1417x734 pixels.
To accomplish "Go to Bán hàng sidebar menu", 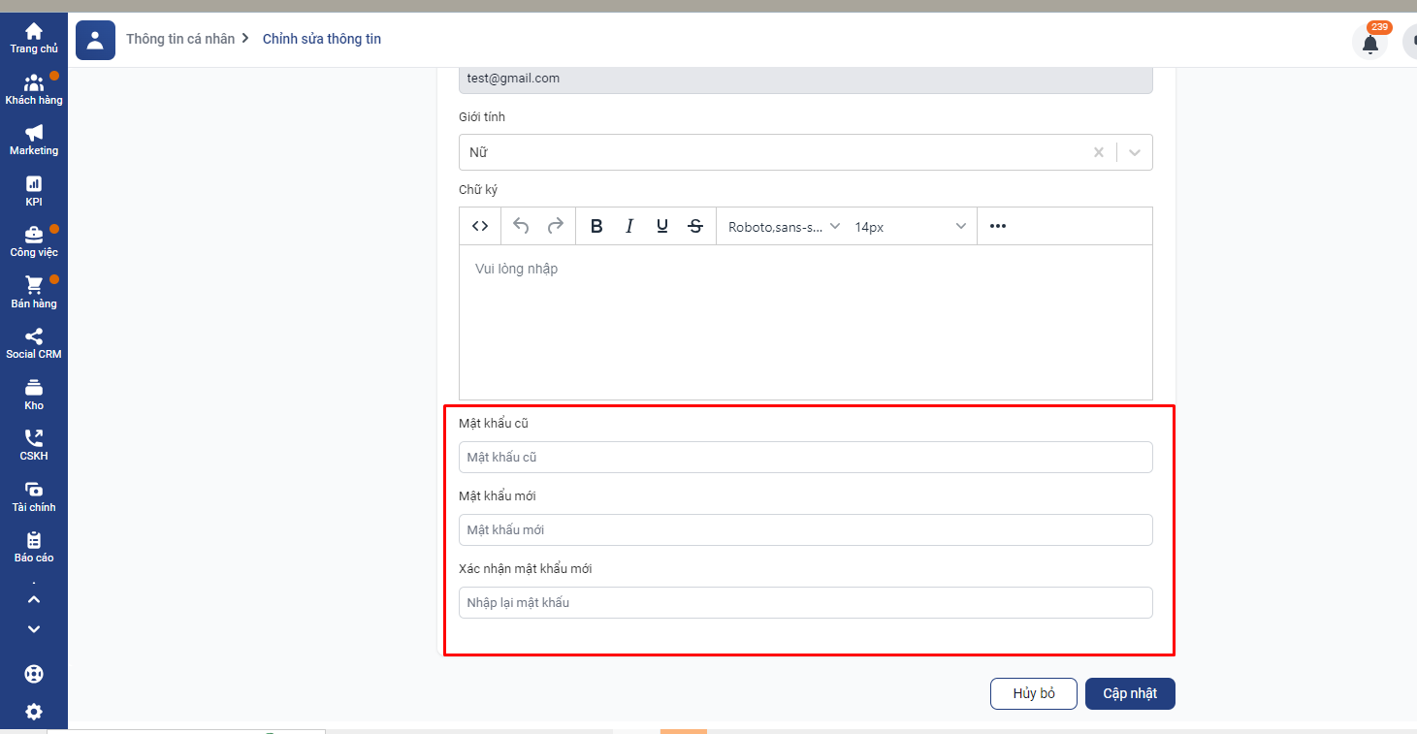I will (x=34, y=292).
